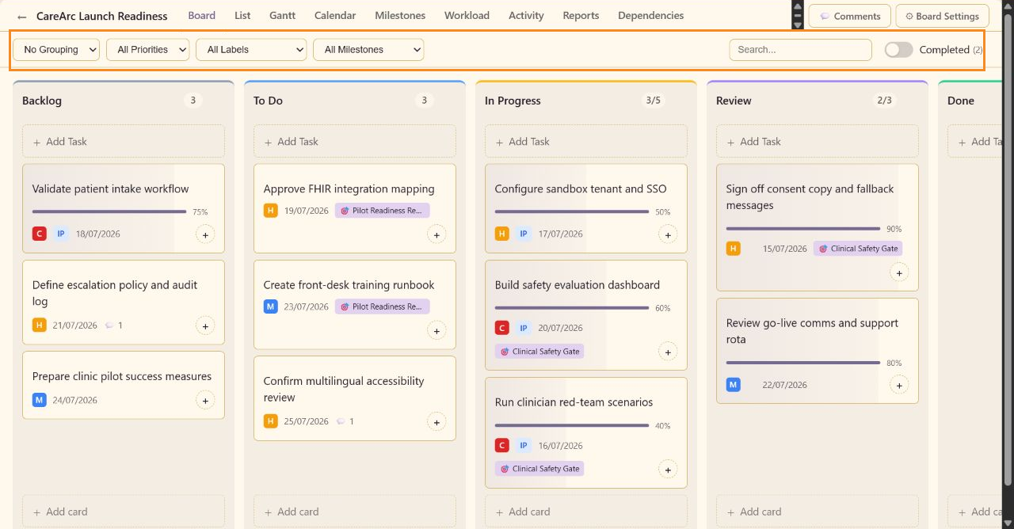Open the Comments panel button

pos(850,16)
